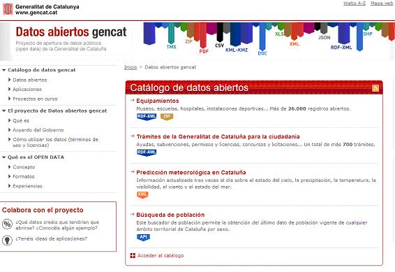Open Datos abiertos in sidebar menu

[30, 80]
